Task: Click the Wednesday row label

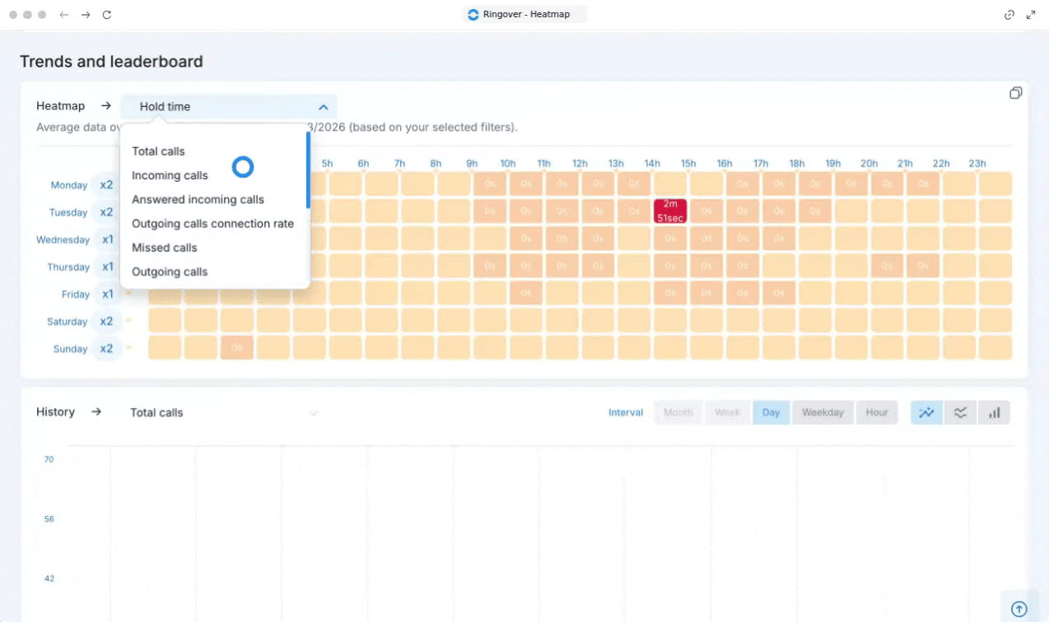Action: pyautogui.click(x=63, y=239)
